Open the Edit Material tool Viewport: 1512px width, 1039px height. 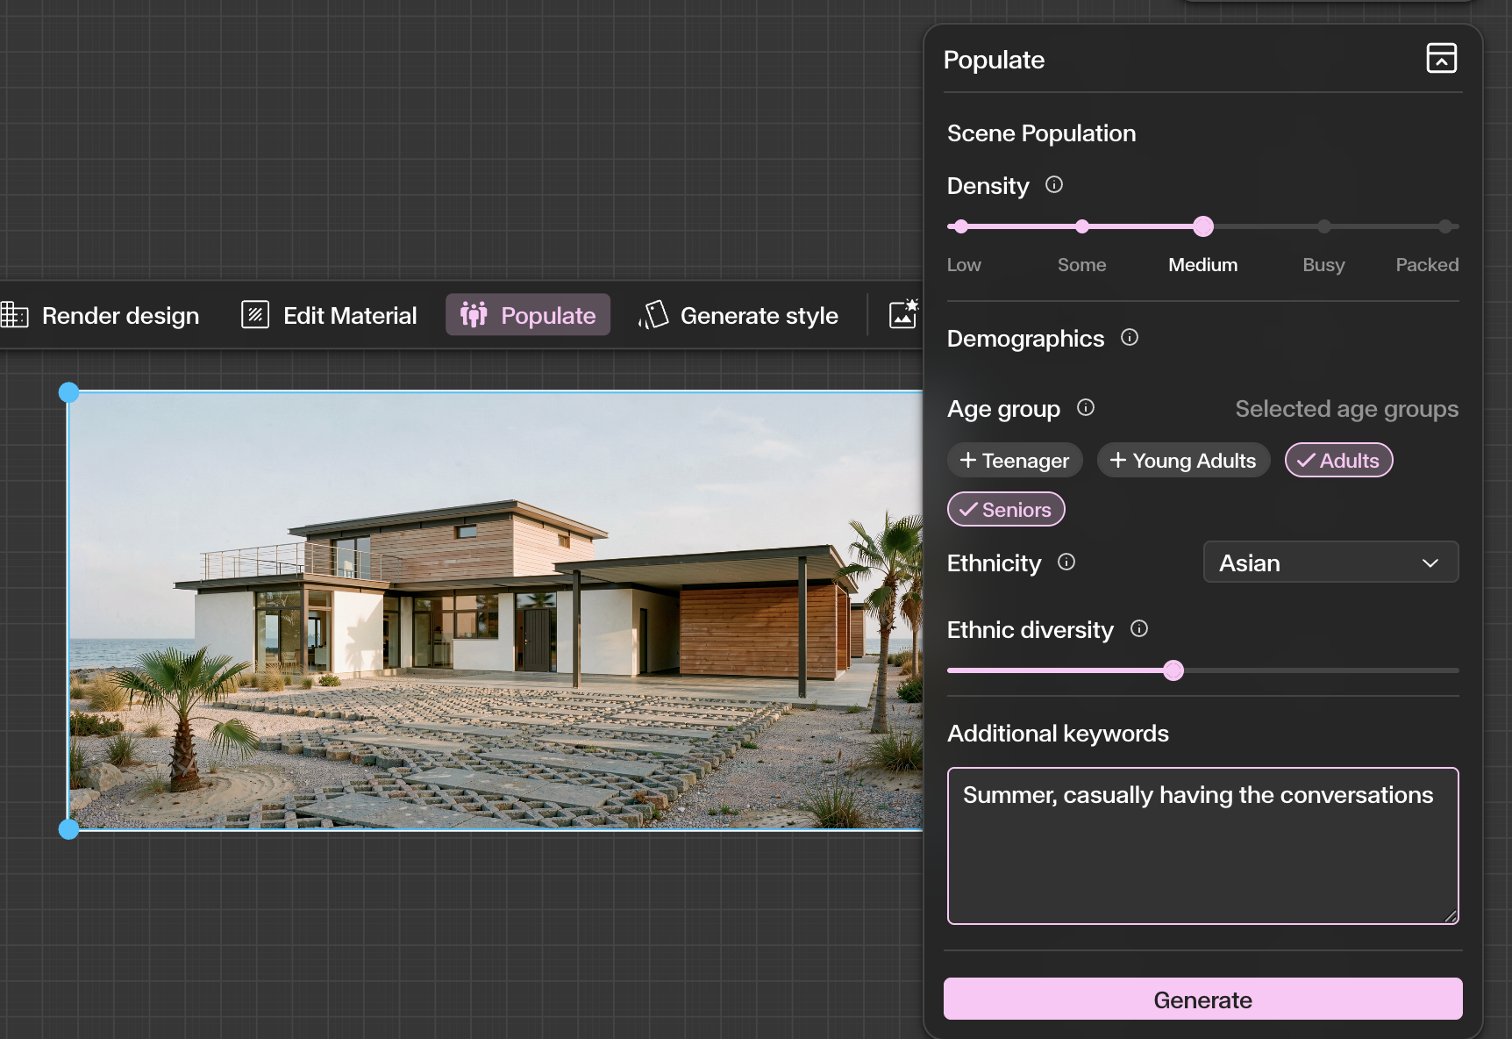[330, 315]
